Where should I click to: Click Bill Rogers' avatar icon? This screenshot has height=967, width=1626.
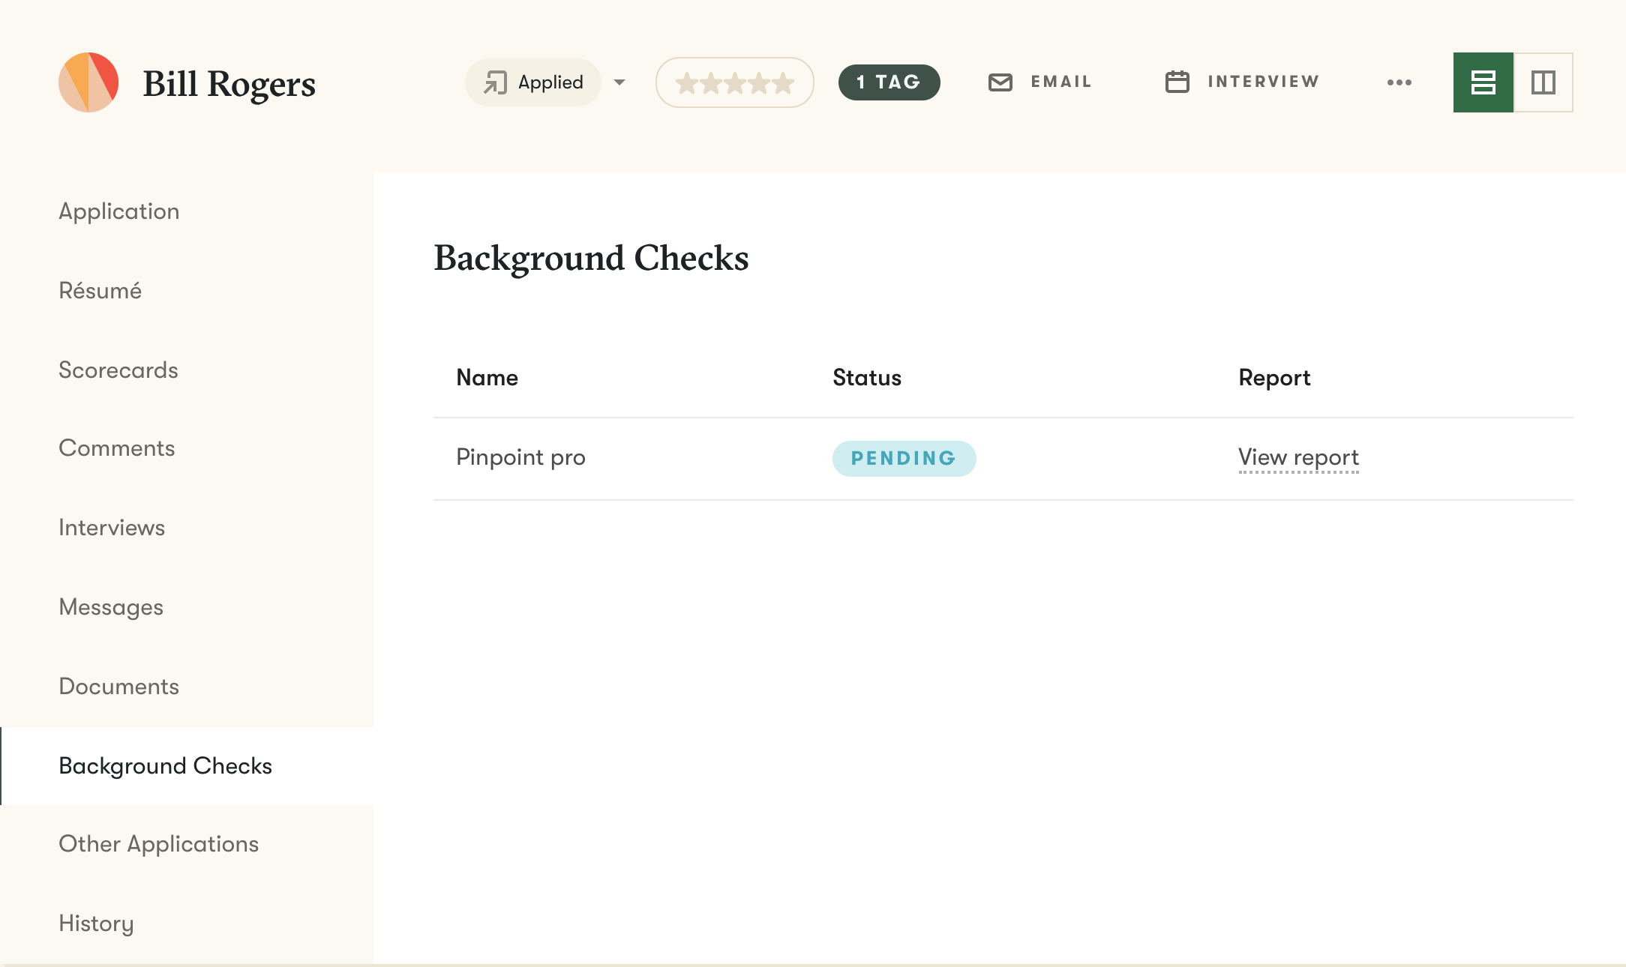pyautogui.click(x=88, y=82)
